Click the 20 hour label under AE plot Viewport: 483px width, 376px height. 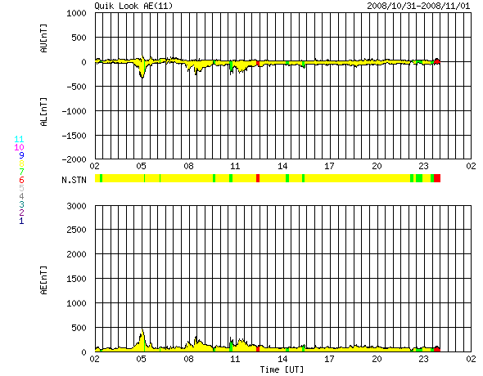click(377, 359)
